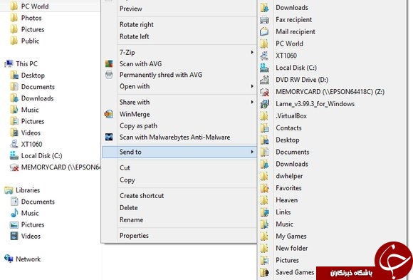
Task: Click the Malwarebytes icon in the context menu
Action: click(x=109, y=137)
